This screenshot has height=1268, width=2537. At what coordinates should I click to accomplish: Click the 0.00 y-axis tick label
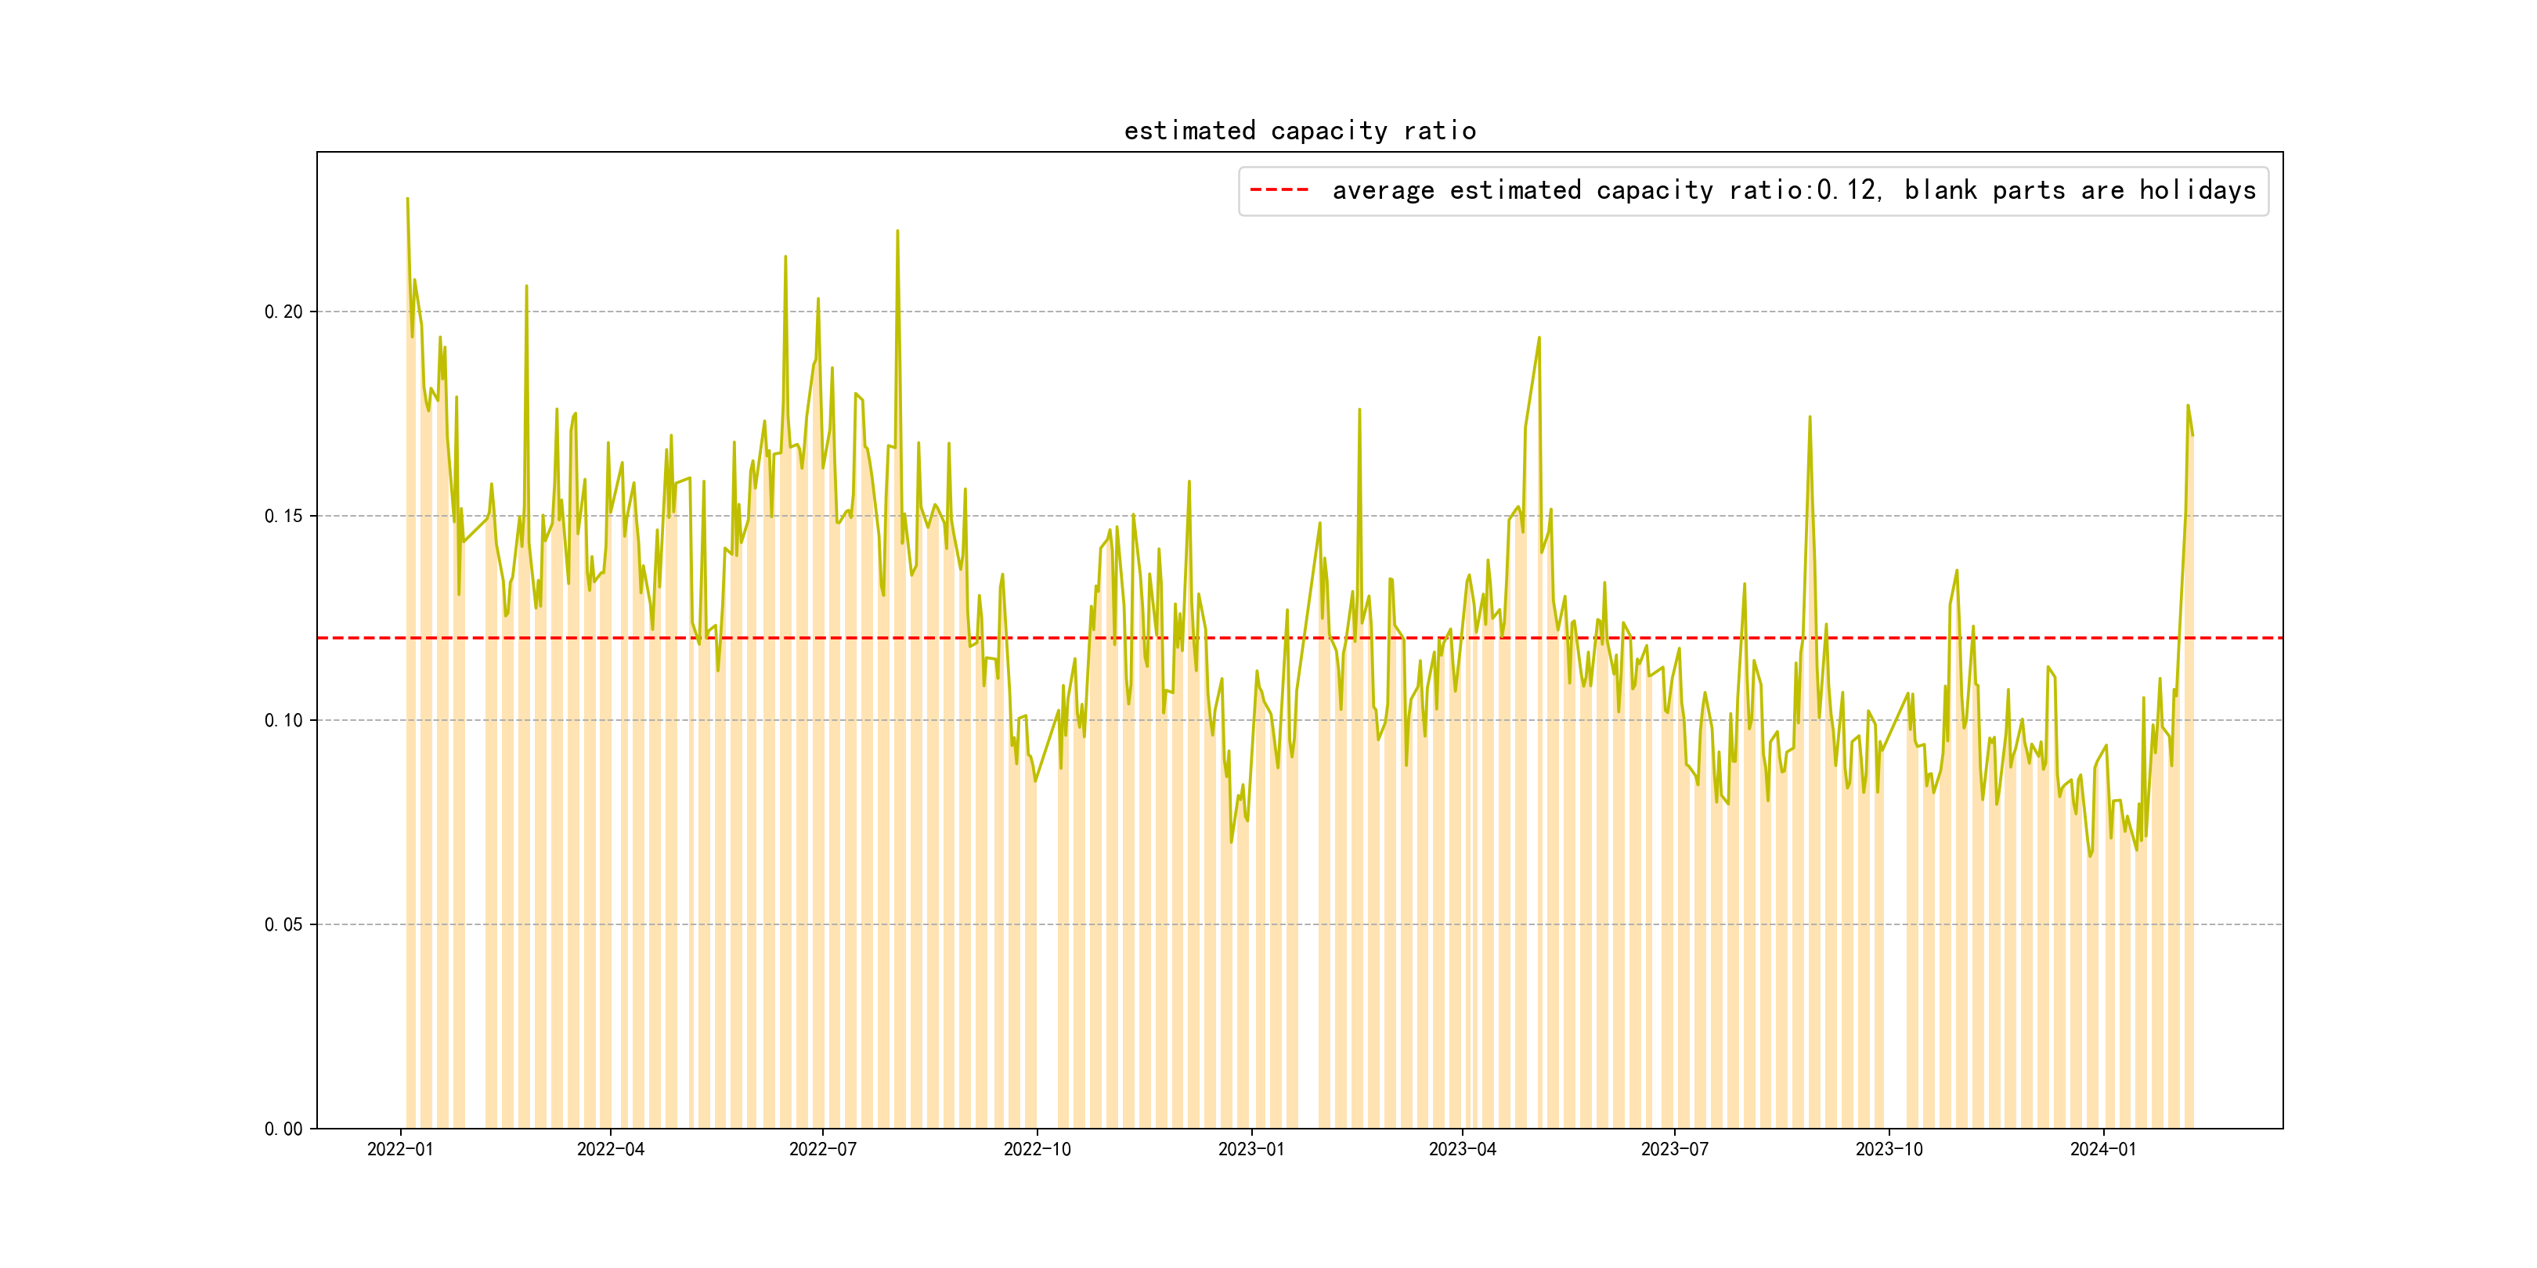283,1129
